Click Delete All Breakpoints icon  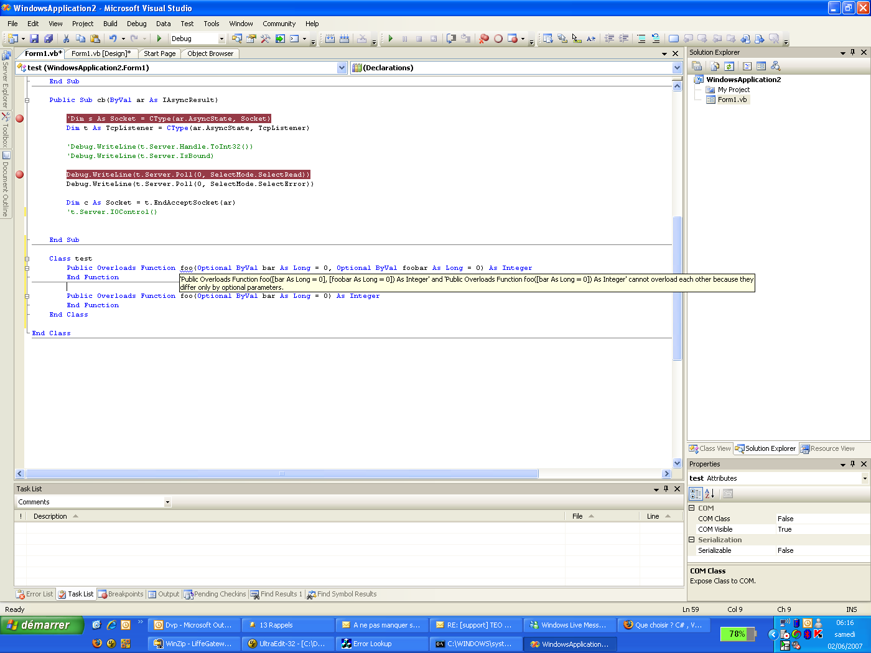484,39
